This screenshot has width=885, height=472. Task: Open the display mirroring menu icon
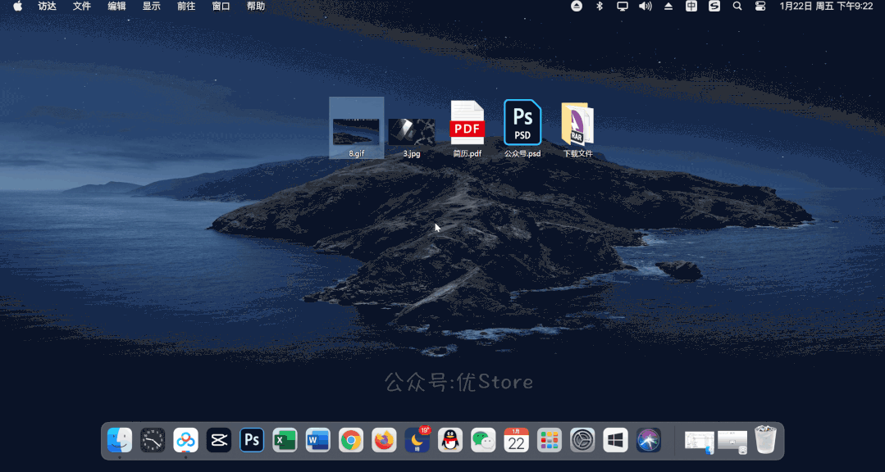point(623,7)
